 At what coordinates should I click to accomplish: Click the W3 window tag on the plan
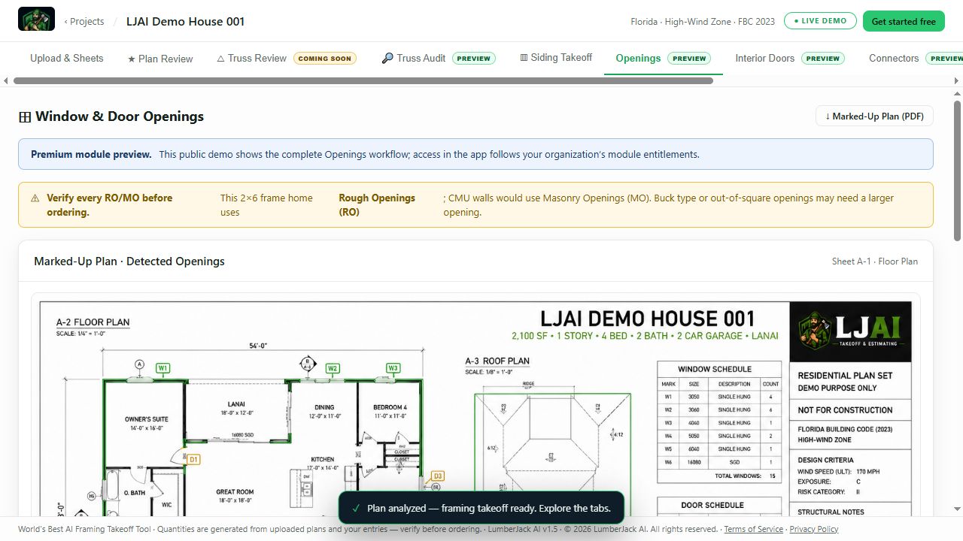coord(393,368)
